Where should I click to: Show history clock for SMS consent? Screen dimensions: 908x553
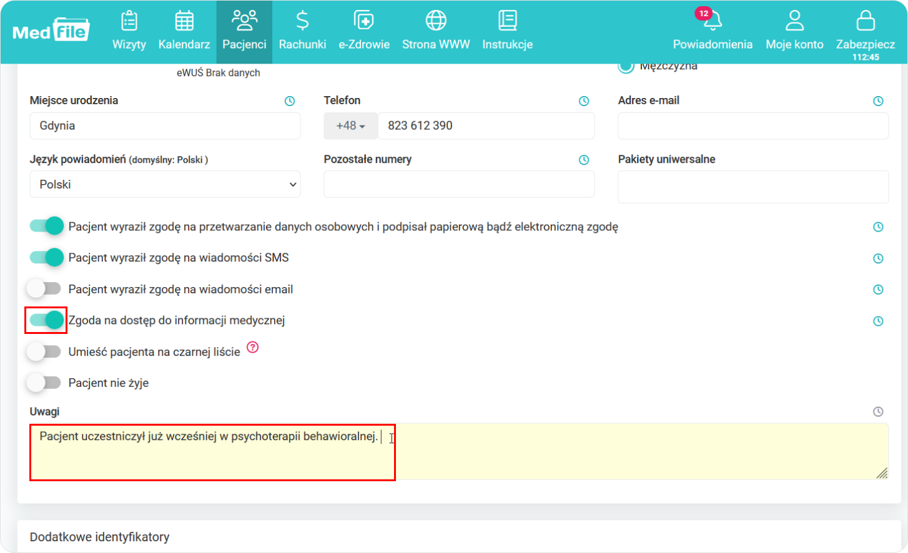[878, 258]
